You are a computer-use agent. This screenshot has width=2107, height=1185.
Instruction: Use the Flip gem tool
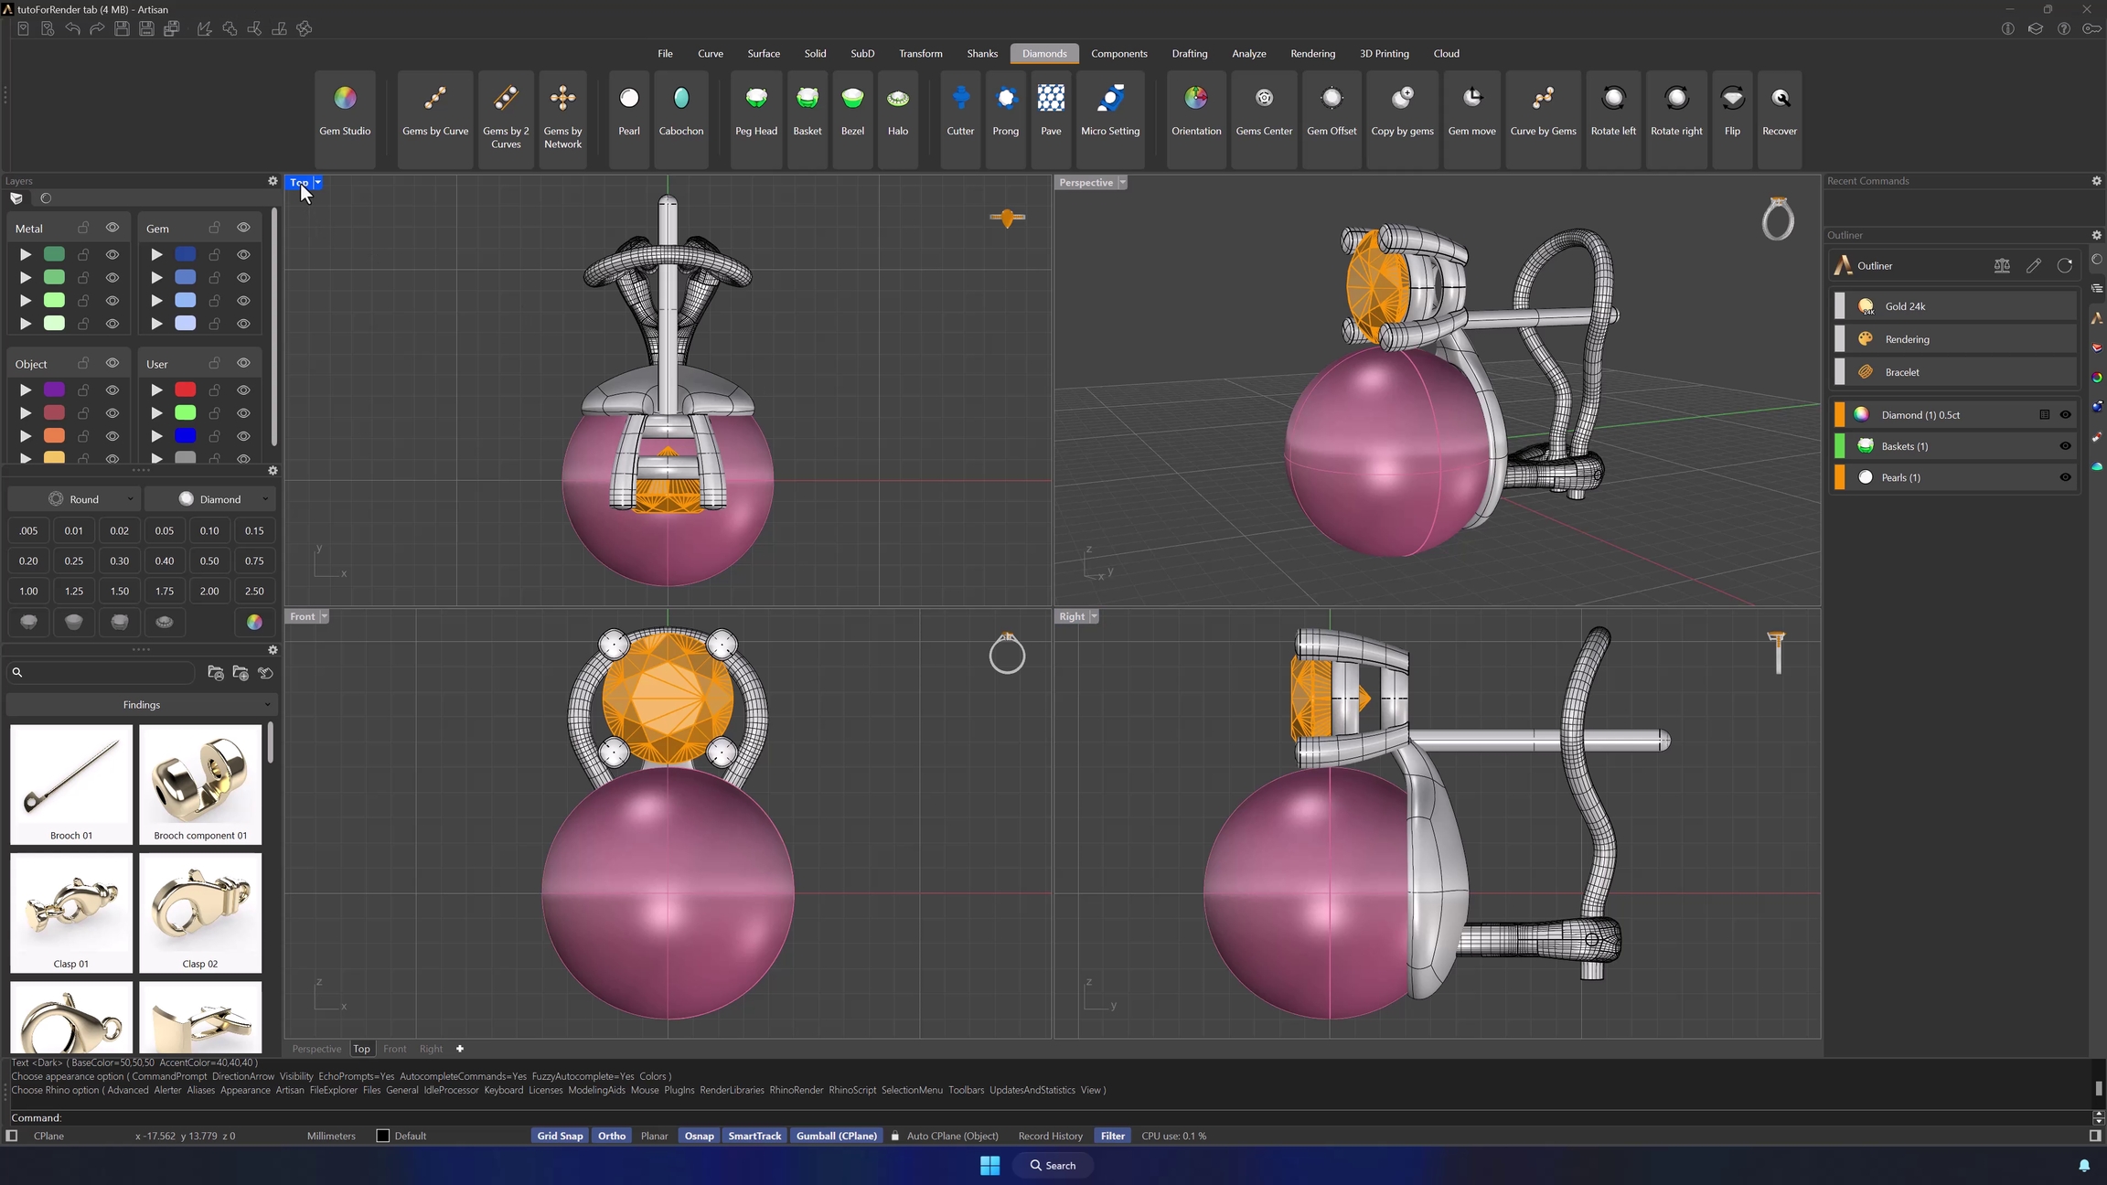pyautogui.click(x=1732, y=109)
